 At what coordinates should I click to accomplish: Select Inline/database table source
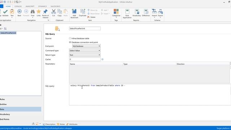click(70, 38)
